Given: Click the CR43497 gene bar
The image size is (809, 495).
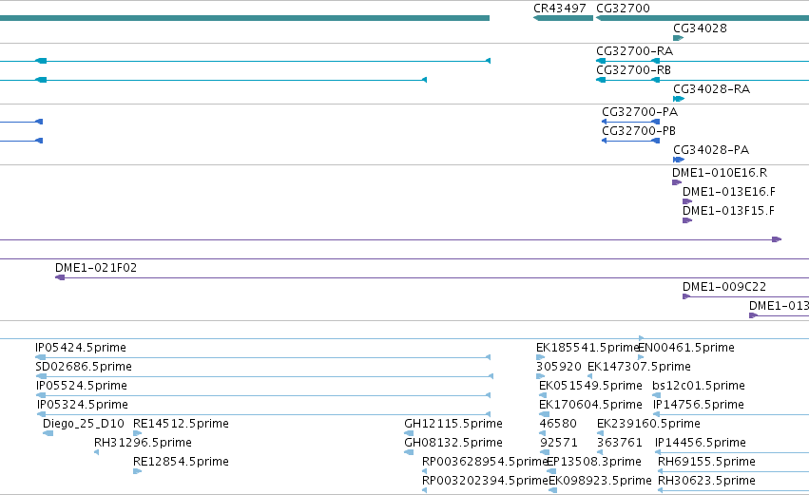Looking at the screenshot, I should pyautogui.click(x=563, y=18).
